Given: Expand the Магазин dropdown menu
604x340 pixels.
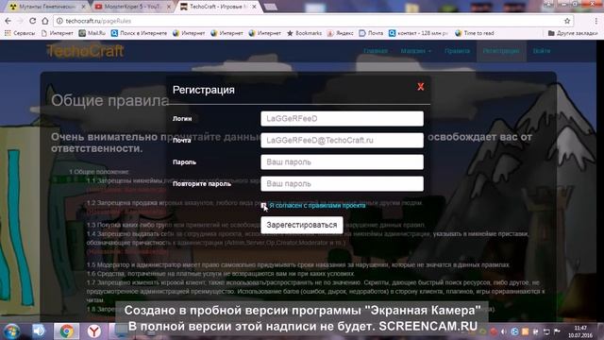Looking at the screenshot, I should click(x=416, y=51).
